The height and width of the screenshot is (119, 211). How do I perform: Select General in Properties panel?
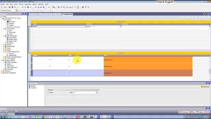(33, 86)
